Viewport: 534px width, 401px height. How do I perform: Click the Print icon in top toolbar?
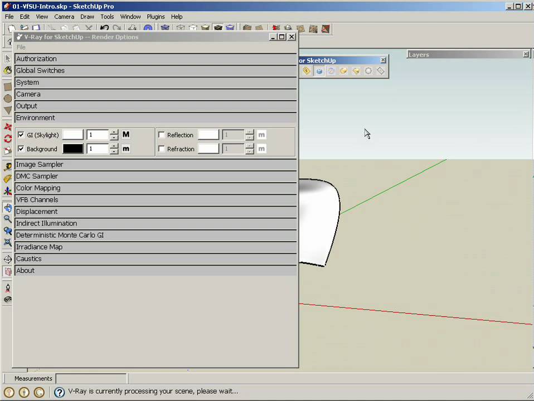pyautogui.click(x=133, y=28)
